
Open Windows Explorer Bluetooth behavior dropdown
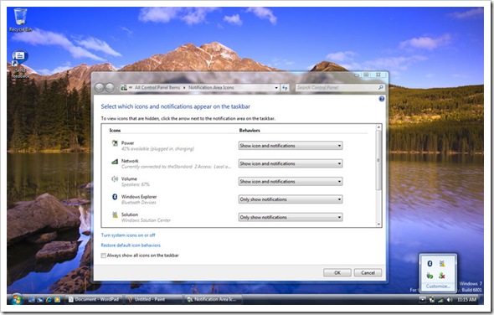291,199
